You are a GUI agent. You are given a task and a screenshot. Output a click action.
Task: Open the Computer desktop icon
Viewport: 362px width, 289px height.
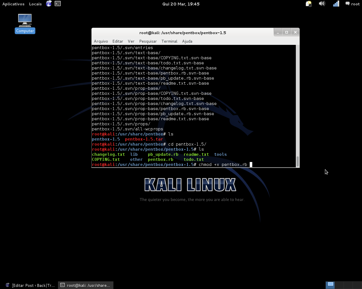[25, 24]
